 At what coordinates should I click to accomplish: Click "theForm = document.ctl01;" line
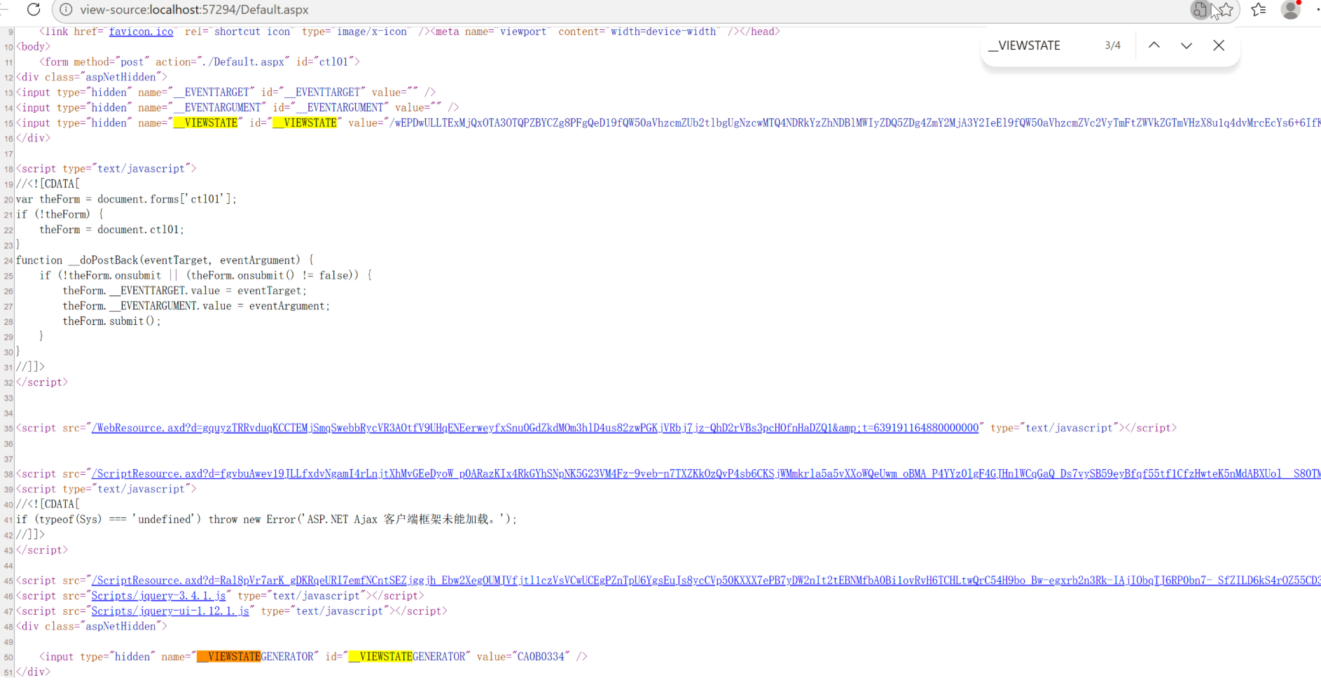coord(112,230)
